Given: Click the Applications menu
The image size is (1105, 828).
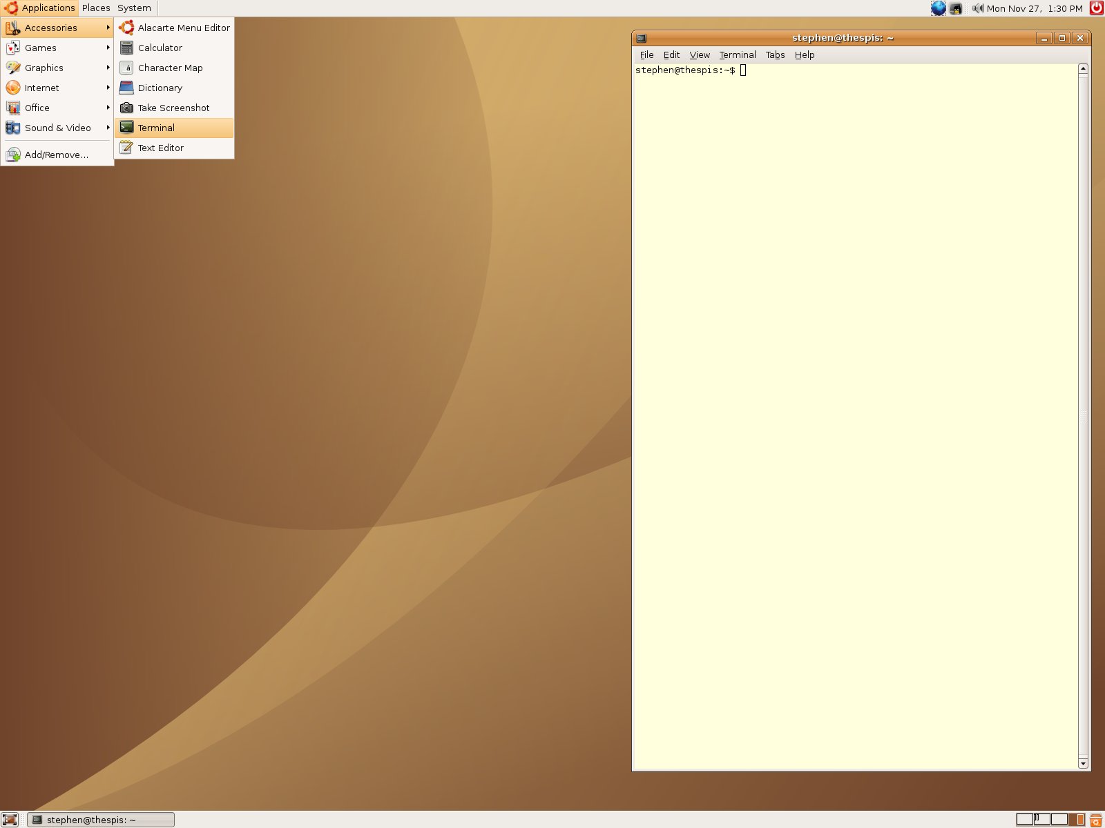Looking at the screenshot, I should pos(39,8).
